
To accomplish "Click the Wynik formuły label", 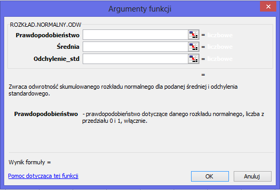I will (x=29, y=162).
